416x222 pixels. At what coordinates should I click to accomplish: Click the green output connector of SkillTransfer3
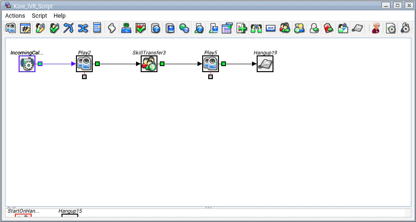click(162, 64)
